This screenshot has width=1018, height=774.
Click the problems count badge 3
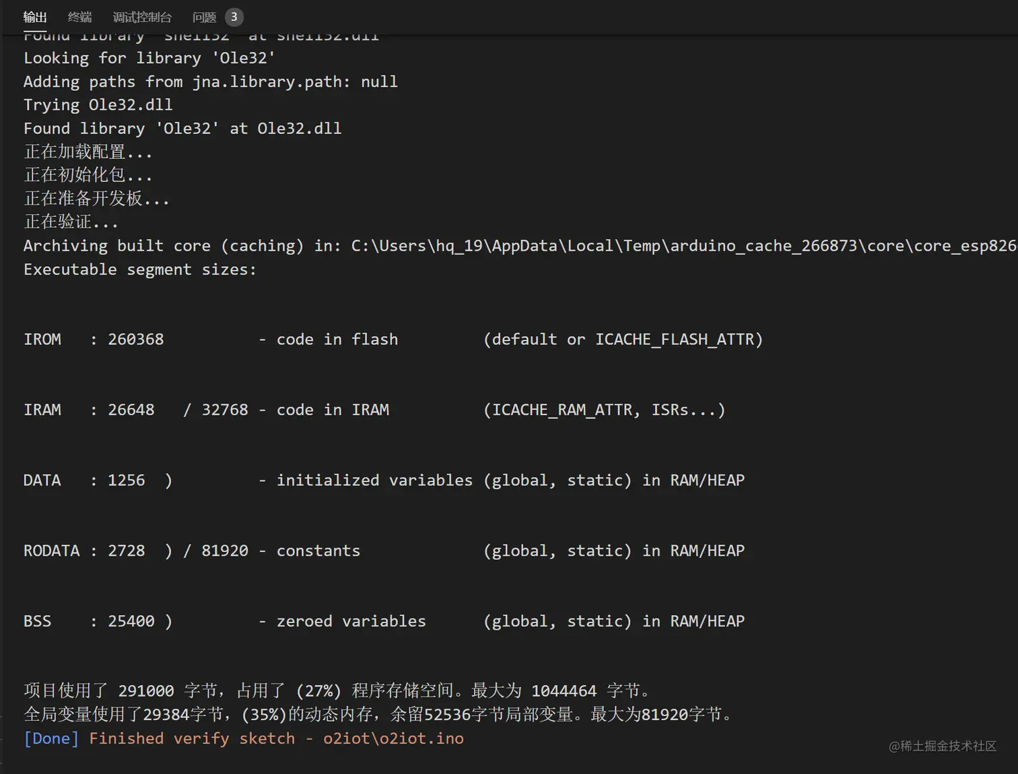pos(234,17)
